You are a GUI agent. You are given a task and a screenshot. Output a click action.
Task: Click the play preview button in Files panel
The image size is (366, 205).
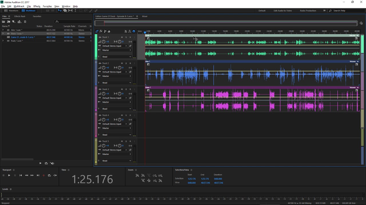tap(40, 163)
